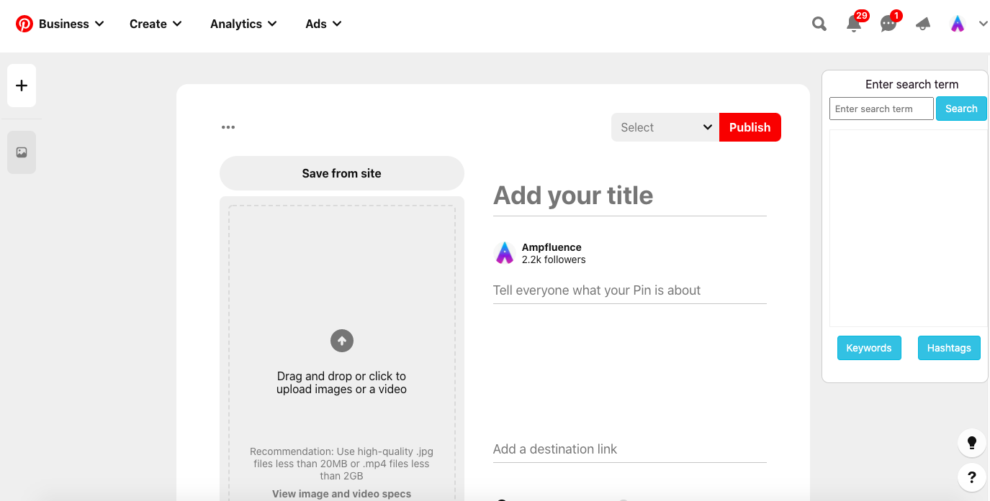
Task: Click the megaphone updates icon
Action: tap(923, 24)
